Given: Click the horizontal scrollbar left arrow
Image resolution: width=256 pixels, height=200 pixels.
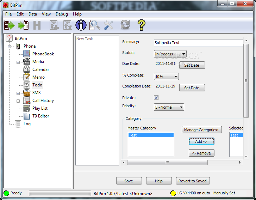Looking at the screenshot, I should 124,162.
